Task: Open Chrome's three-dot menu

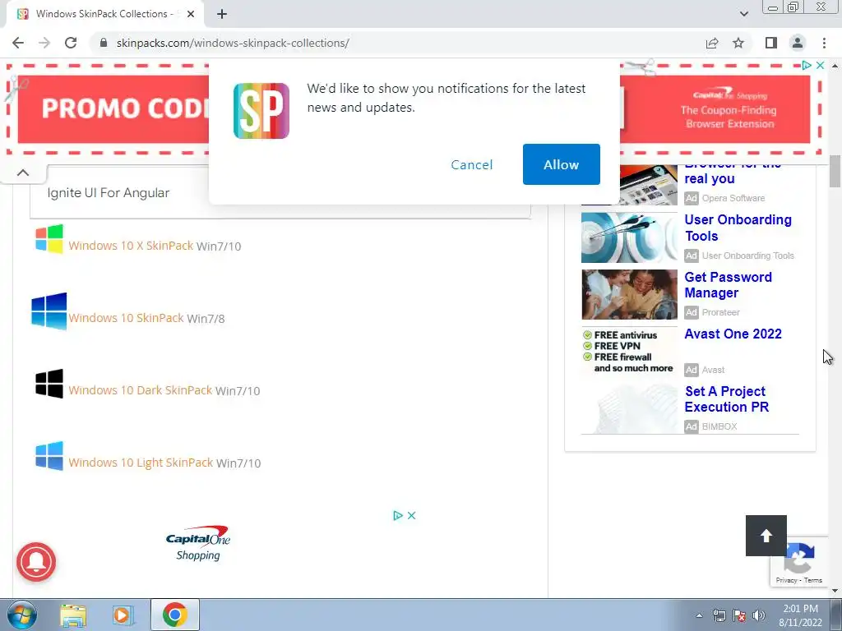Action: pyautogui.click(x=824, y=43)
